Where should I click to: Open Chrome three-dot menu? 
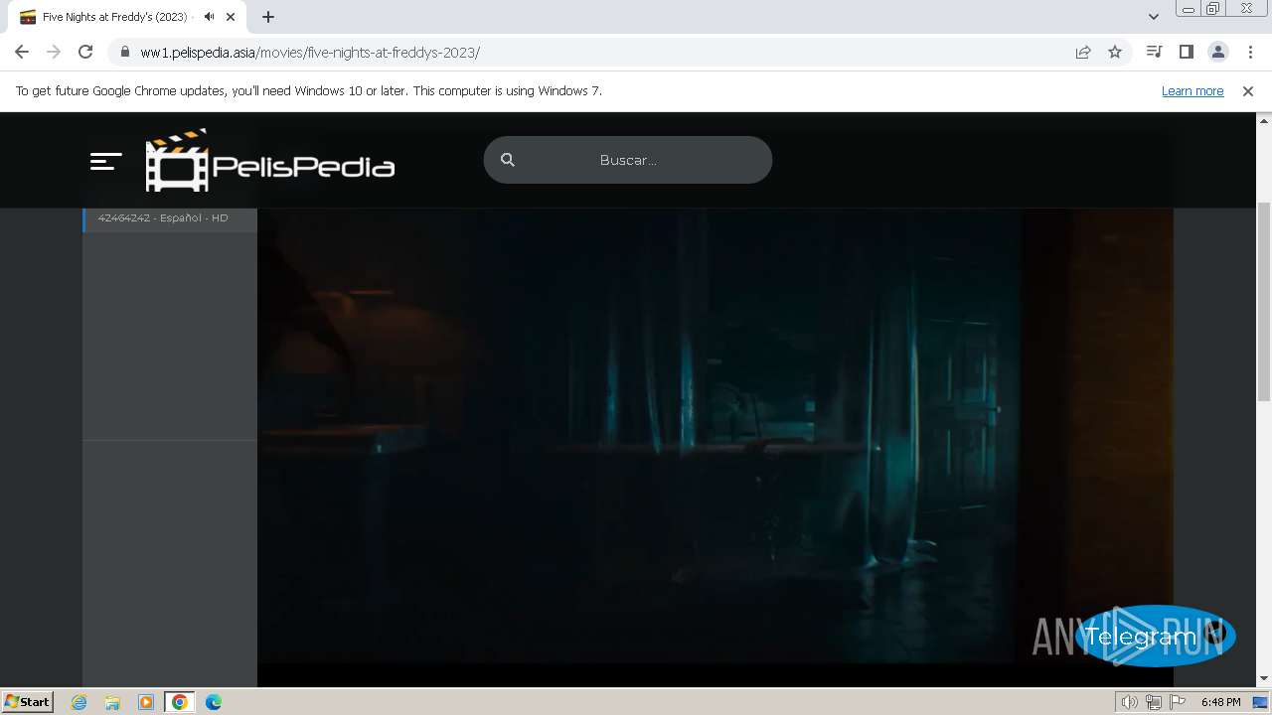(1250, 52)
